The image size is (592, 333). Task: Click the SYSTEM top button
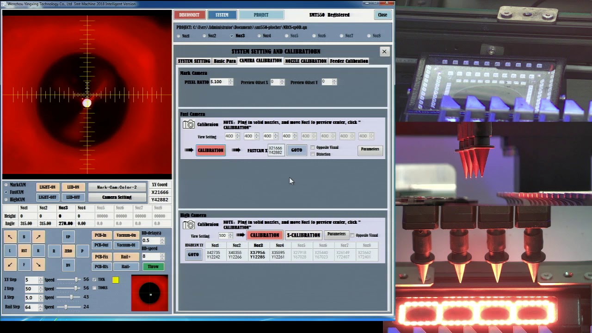222,15
